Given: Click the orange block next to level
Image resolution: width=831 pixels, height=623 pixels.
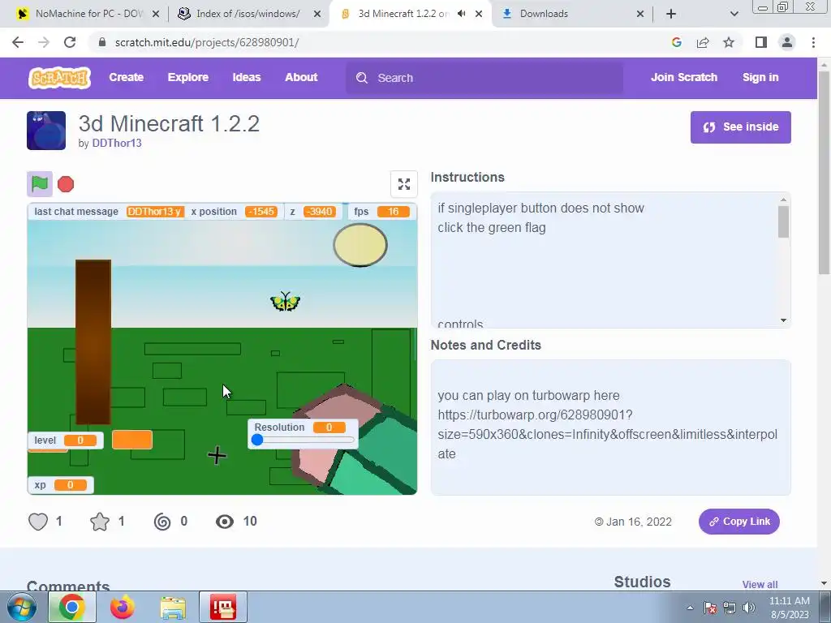Looking at the screenshot, I should click(132, 440).
